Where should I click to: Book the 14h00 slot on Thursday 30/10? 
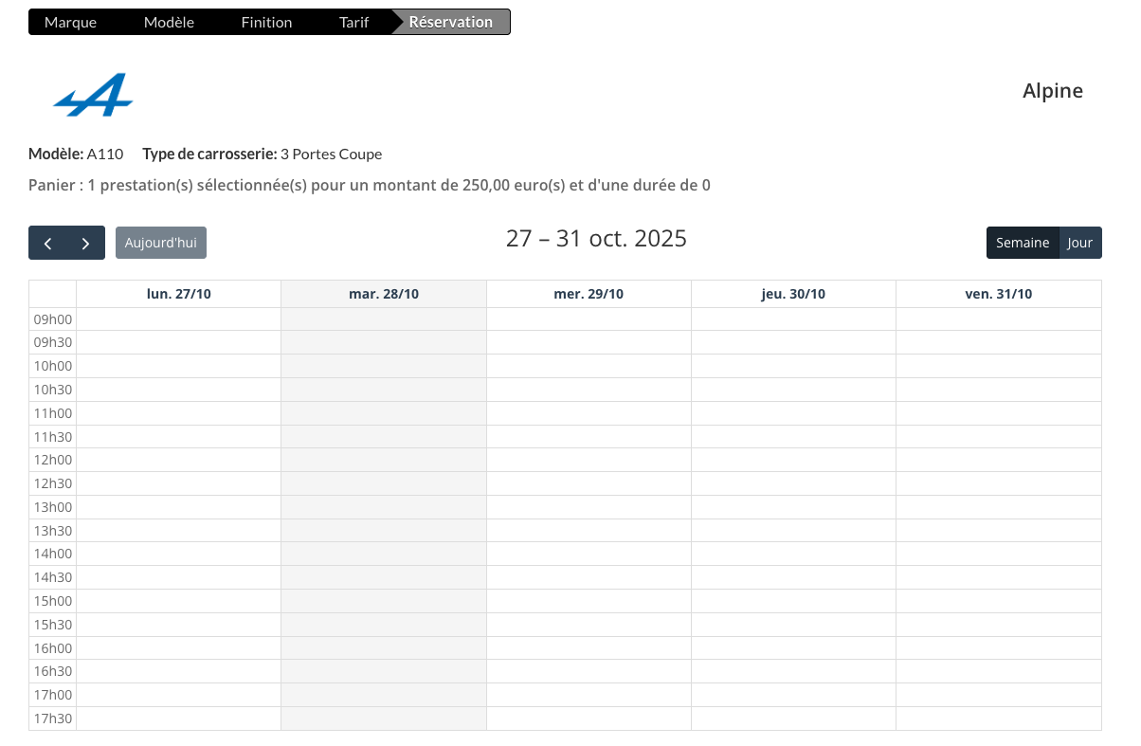point(793,554)
